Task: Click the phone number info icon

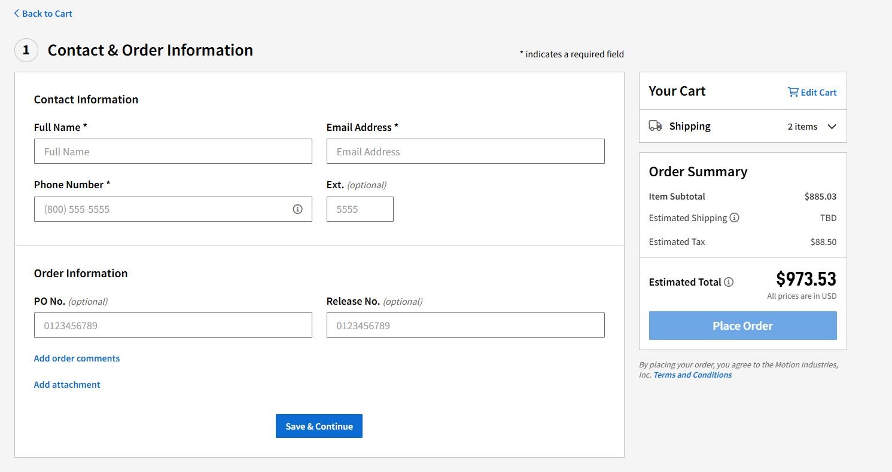Action: click(x=297, y=209)
